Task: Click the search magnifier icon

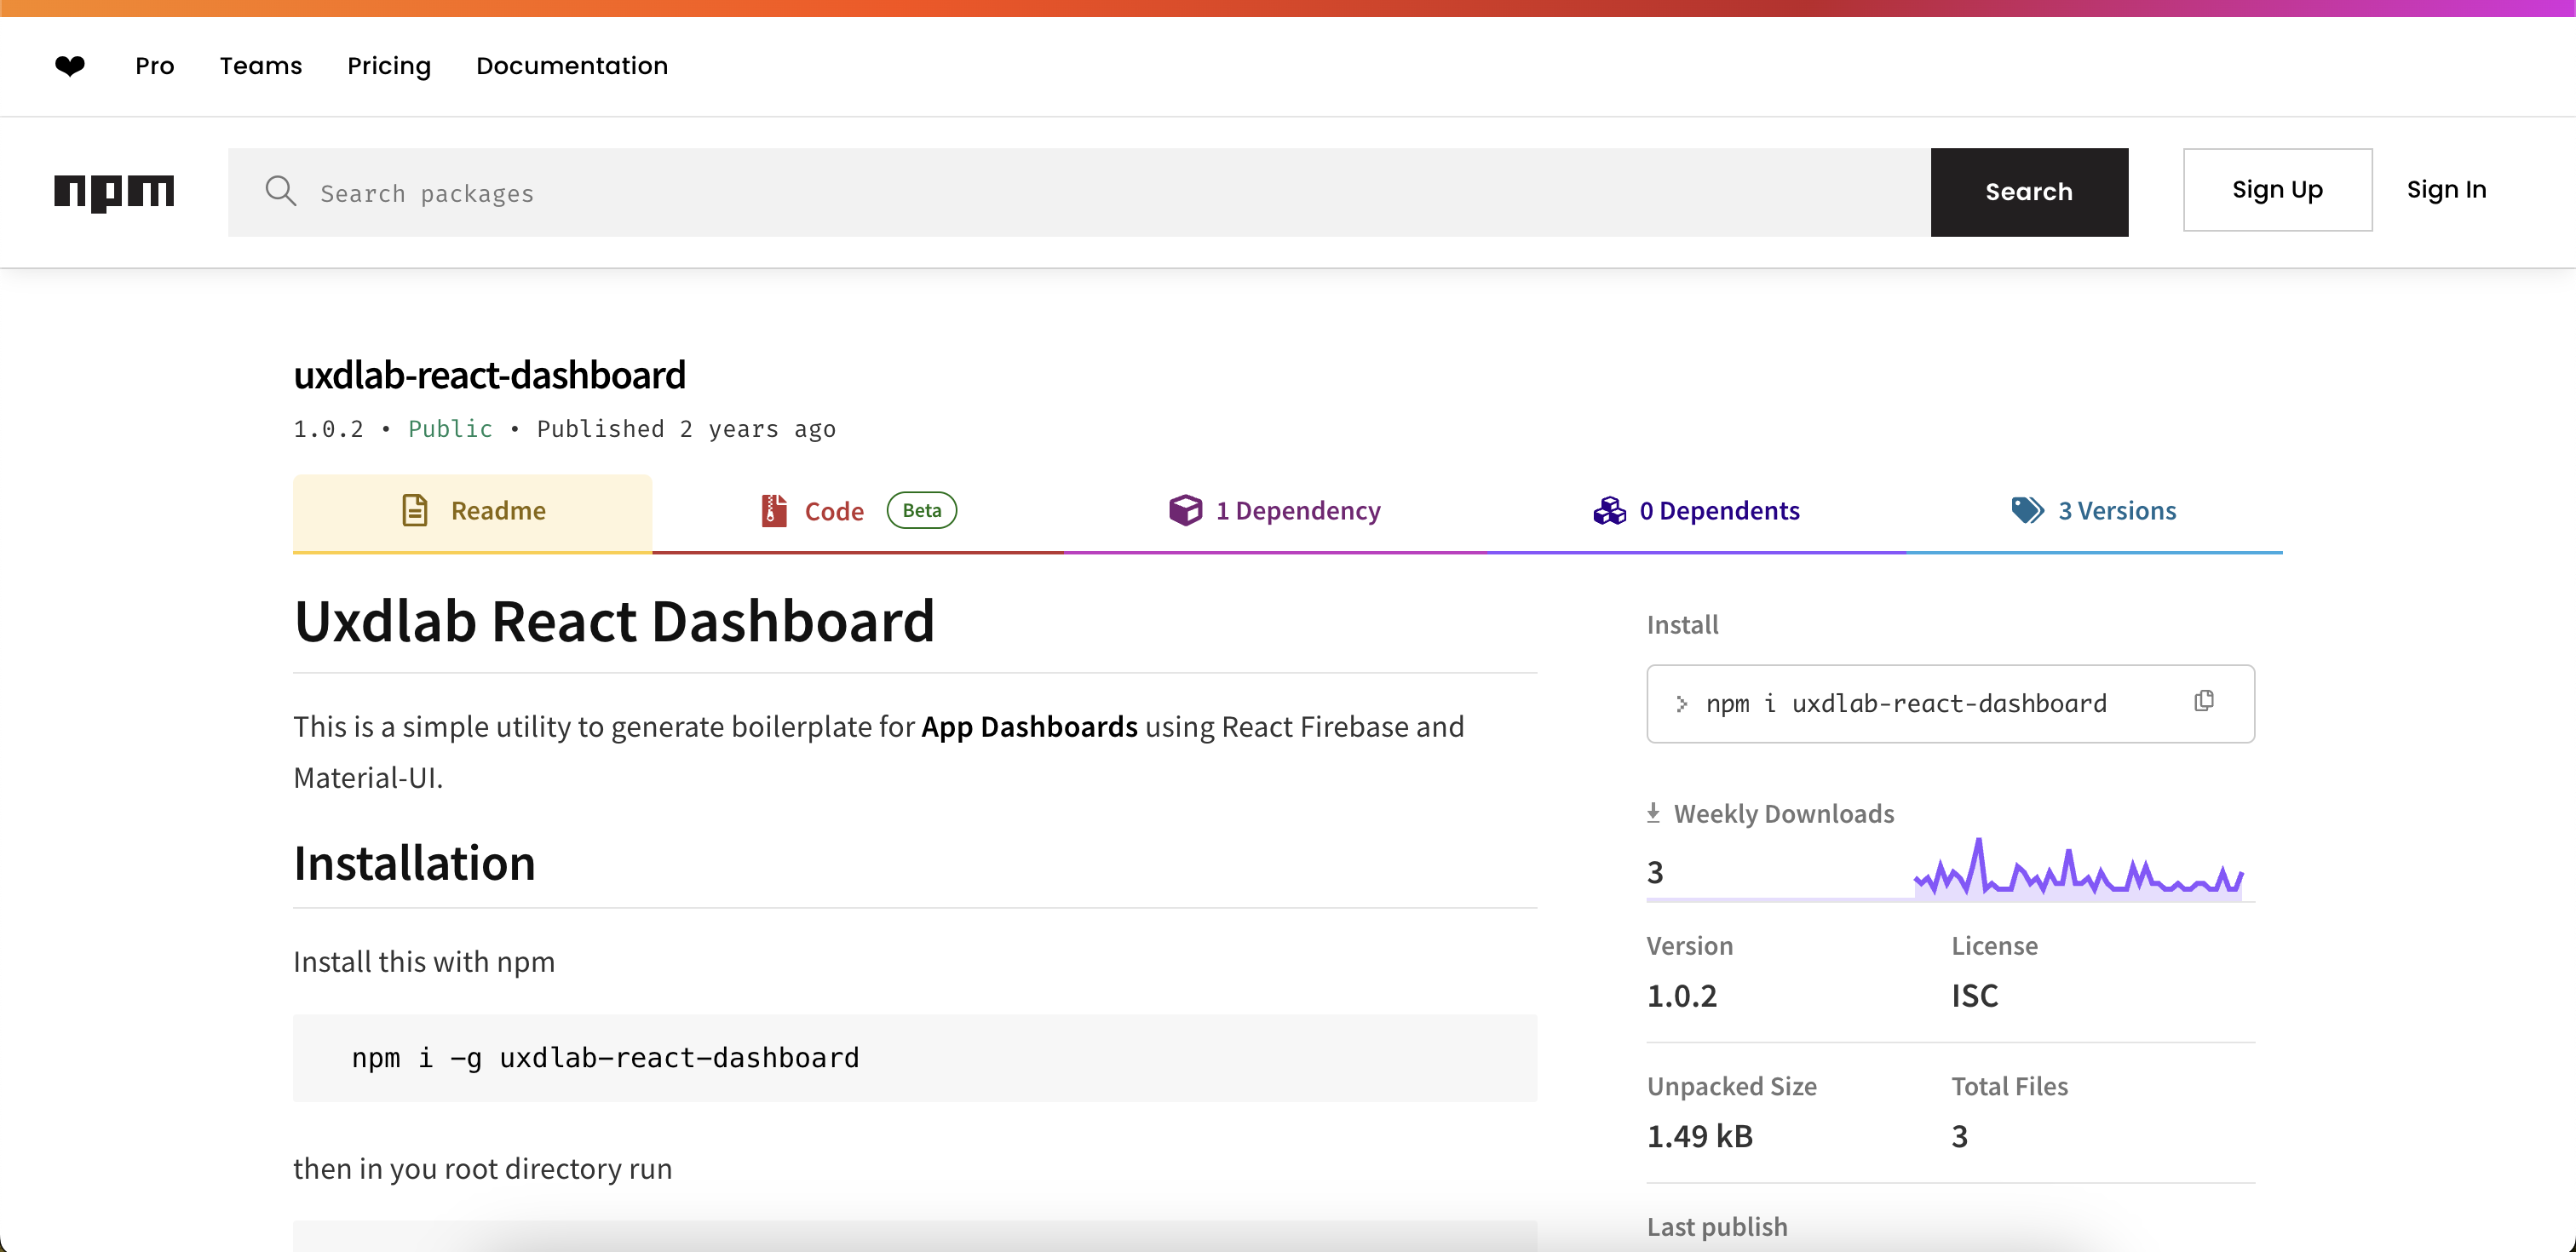Action: [x=281, y=191]
